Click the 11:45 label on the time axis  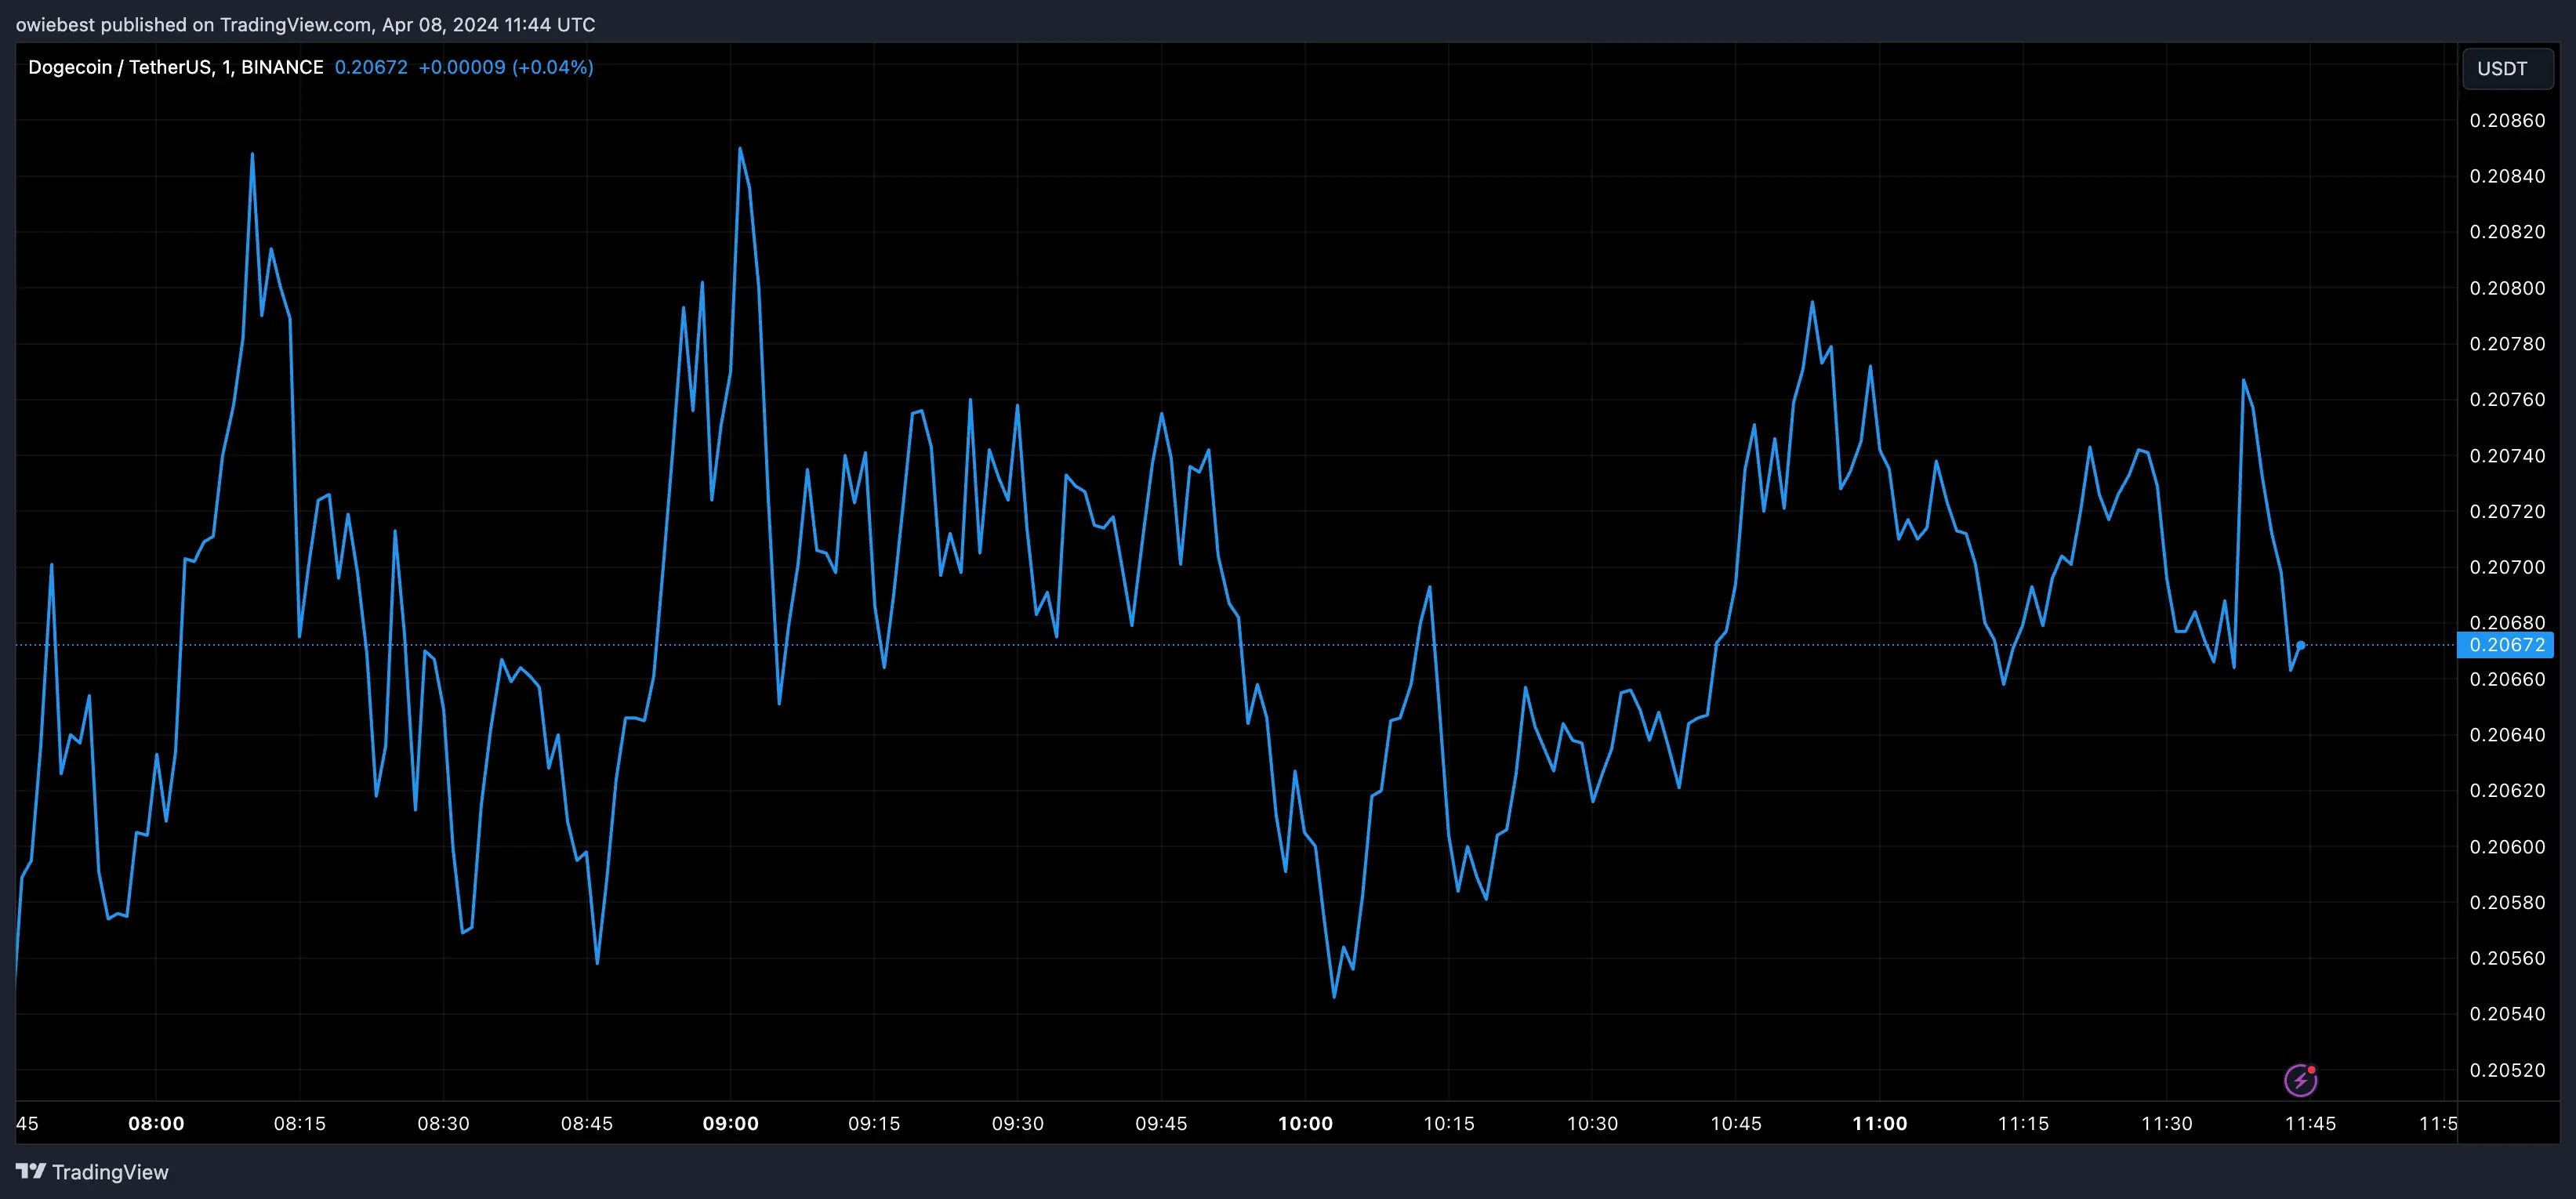[x=2312, y=1123]
